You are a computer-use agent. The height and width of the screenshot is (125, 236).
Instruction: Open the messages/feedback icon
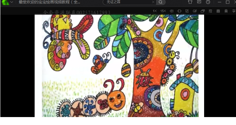coord(199,2)
